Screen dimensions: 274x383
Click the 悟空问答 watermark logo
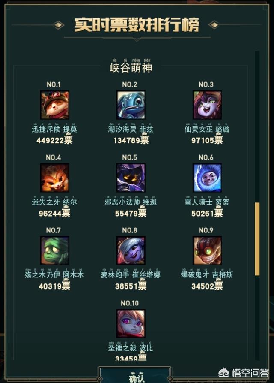pyautogui.click(x=244, y=373)
